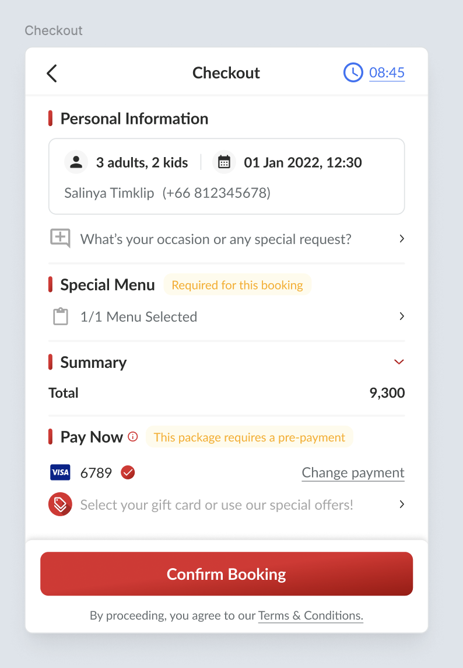Click the calendar date icon

pyautogui.click(x=224, y=162)
